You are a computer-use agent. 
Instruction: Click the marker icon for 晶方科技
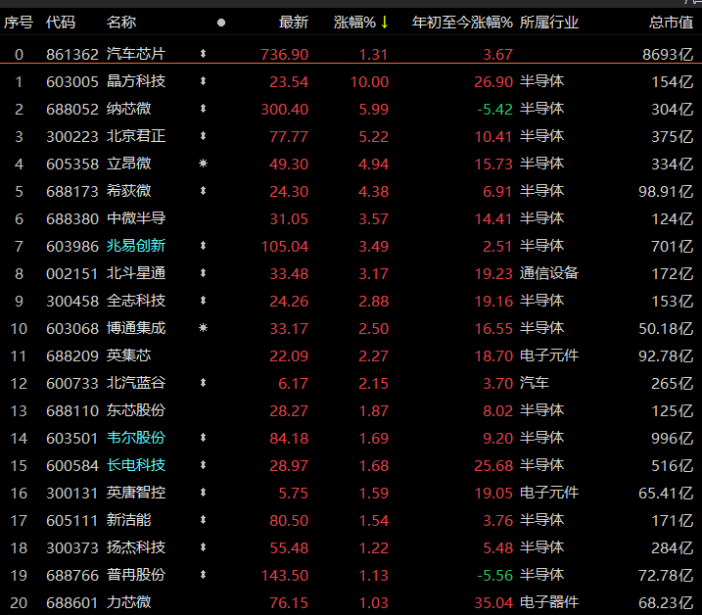point(203,81)
